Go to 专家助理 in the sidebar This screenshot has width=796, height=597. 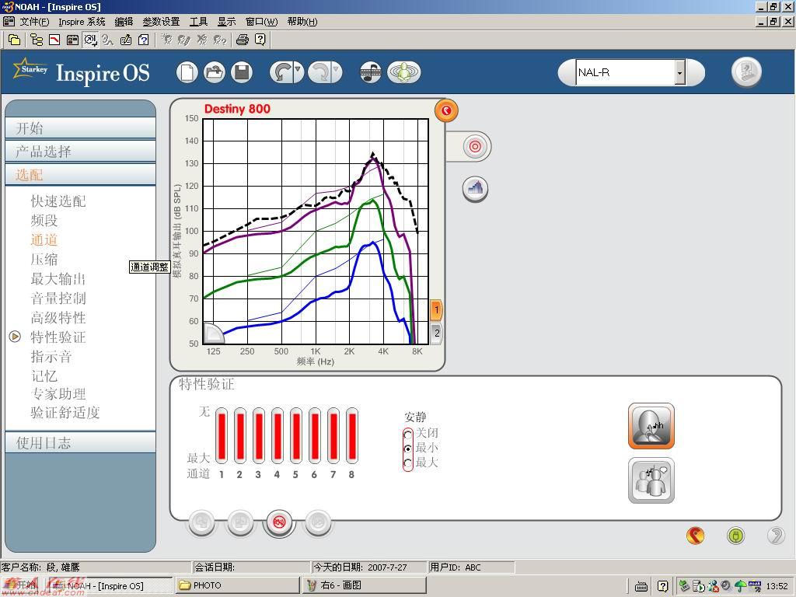[x=58, y=394]
